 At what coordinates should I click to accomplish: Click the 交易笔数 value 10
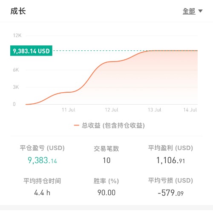tap(106, 161)
